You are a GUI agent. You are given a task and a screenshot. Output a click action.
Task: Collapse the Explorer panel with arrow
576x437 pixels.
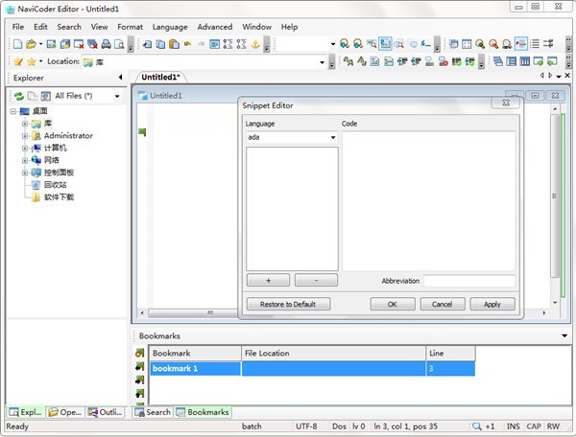click(121, 78)
